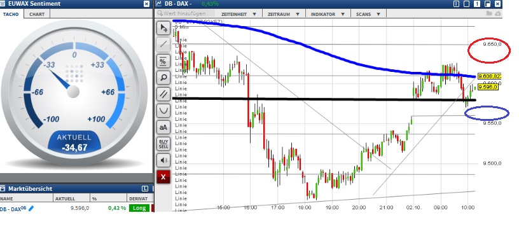
Task: Click the L icon in Marktübersicht header
Action: click(144, 189)
